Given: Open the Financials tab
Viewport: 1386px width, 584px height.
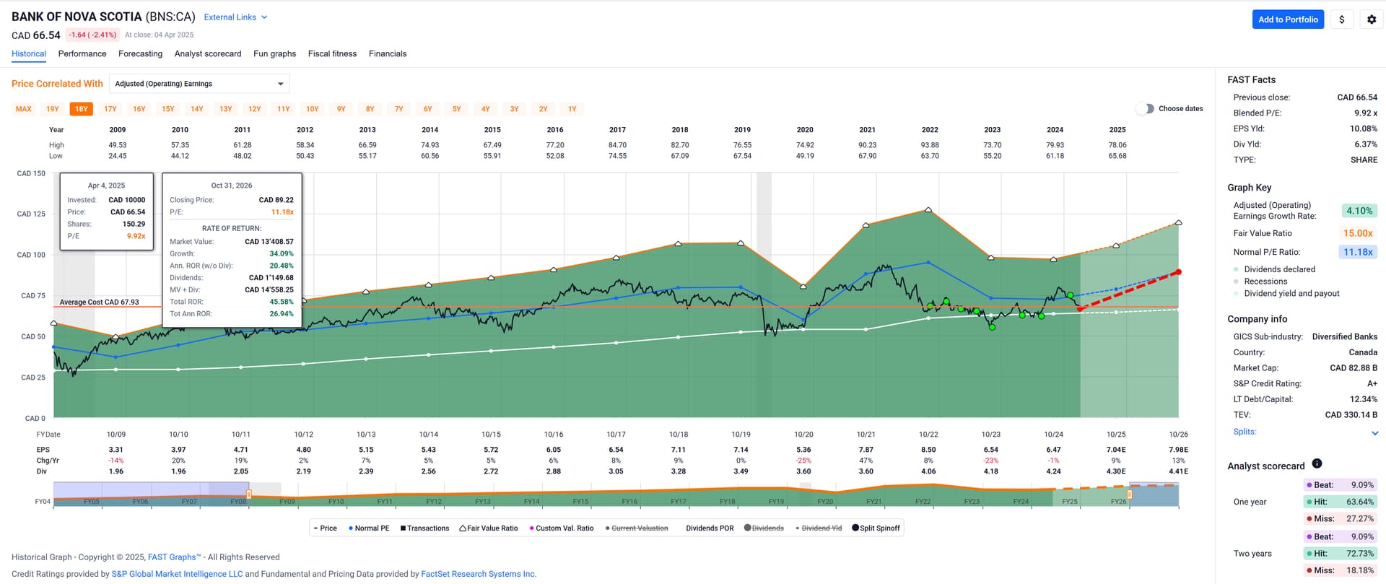Looking at the screenshot, I should point(388,54).
